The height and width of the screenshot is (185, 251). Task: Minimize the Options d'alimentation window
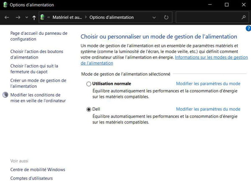[x=210, y=5]
